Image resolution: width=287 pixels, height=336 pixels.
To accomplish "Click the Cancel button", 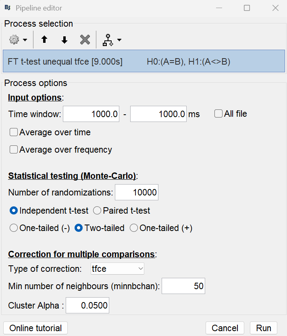I will 225,328.
